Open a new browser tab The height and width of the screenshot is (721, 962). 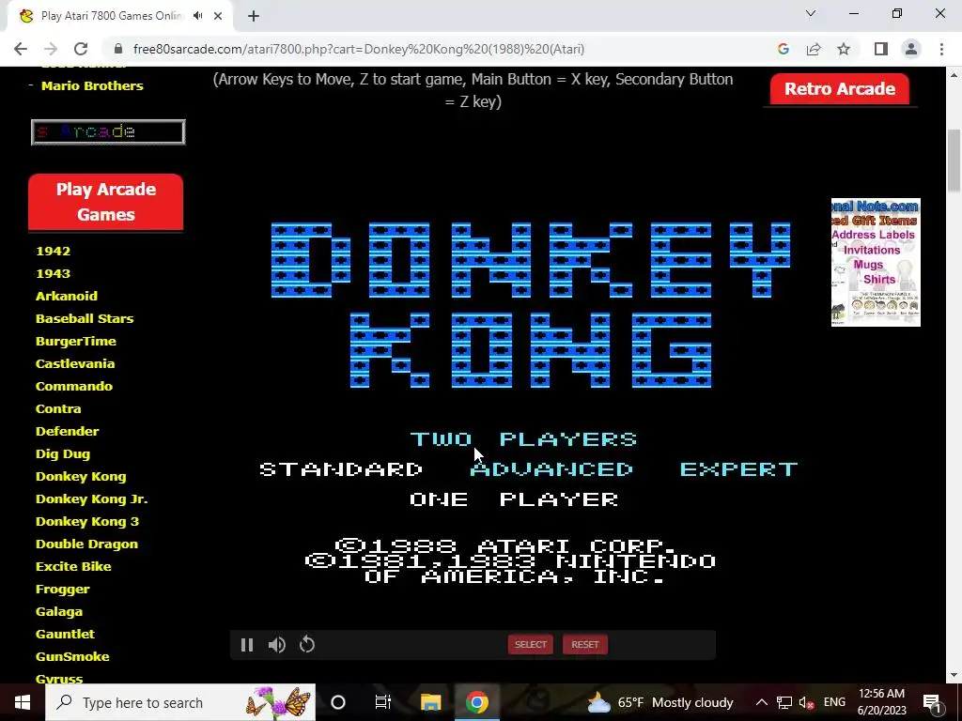(254, 16)
